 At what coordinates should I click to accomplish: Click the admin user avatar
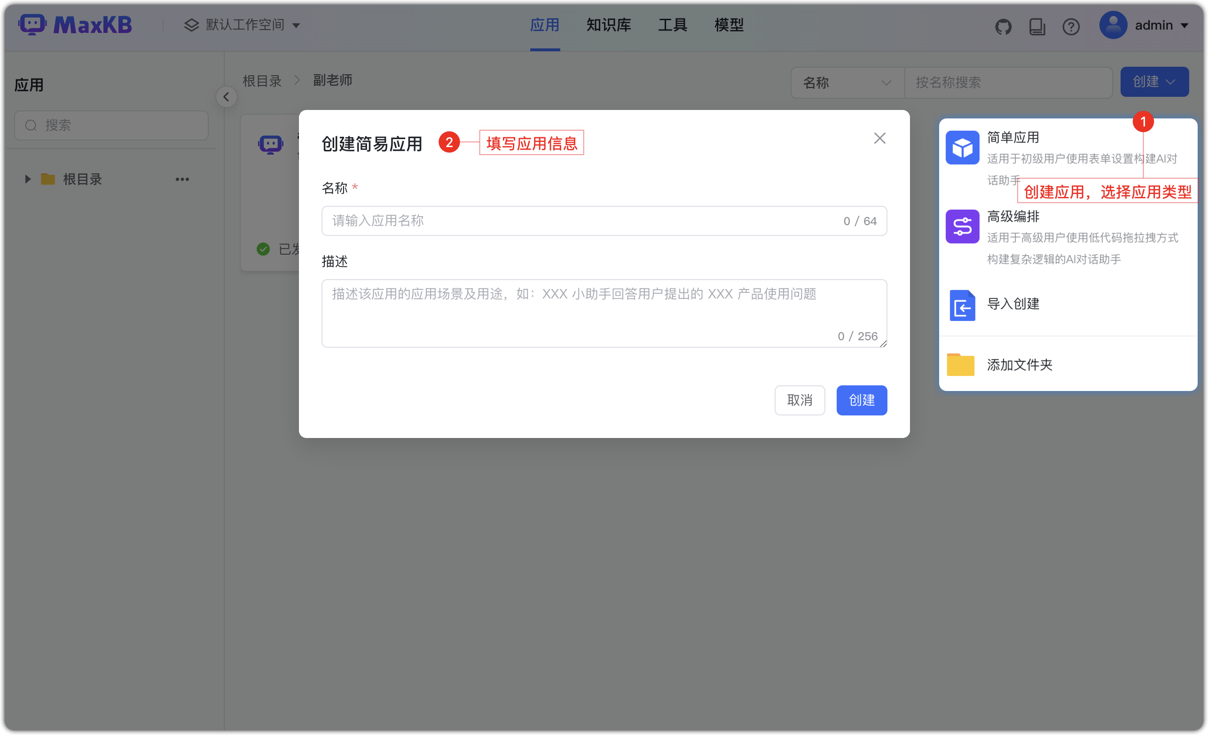(1113, 25)
